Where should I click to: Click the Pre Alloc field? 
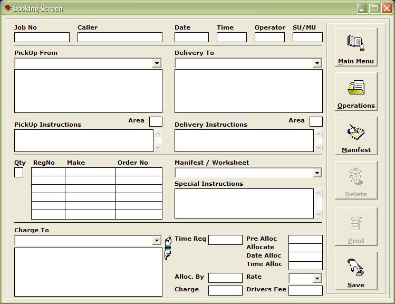pos(305,239)
